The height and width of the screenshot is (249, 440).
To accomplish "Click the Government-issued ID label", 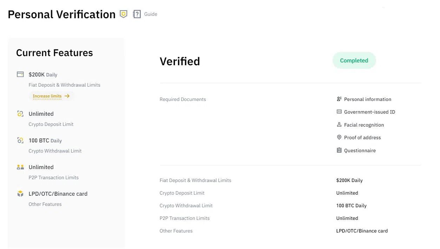I will [369, 112].
